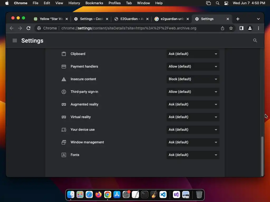Click the Augmented reality headset icon
270x202 pixels.
pyautogui.click(x=64, y=104)
